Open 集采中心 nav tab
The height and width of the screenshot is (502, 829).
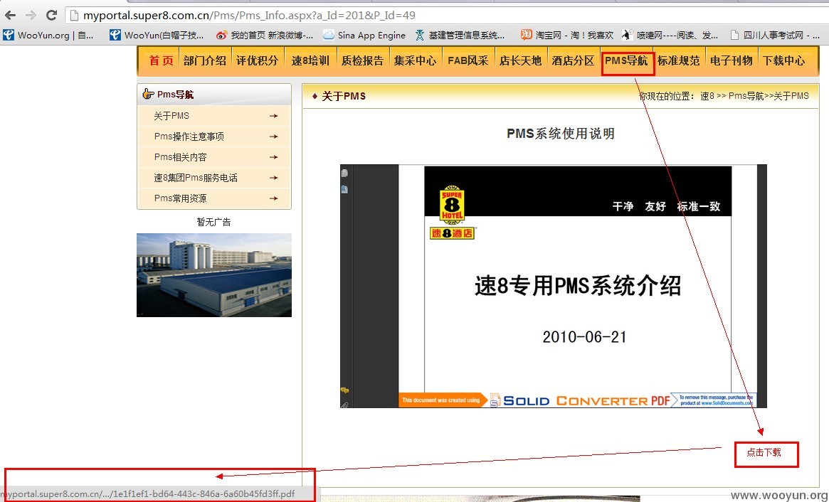(x=415, y=60)
